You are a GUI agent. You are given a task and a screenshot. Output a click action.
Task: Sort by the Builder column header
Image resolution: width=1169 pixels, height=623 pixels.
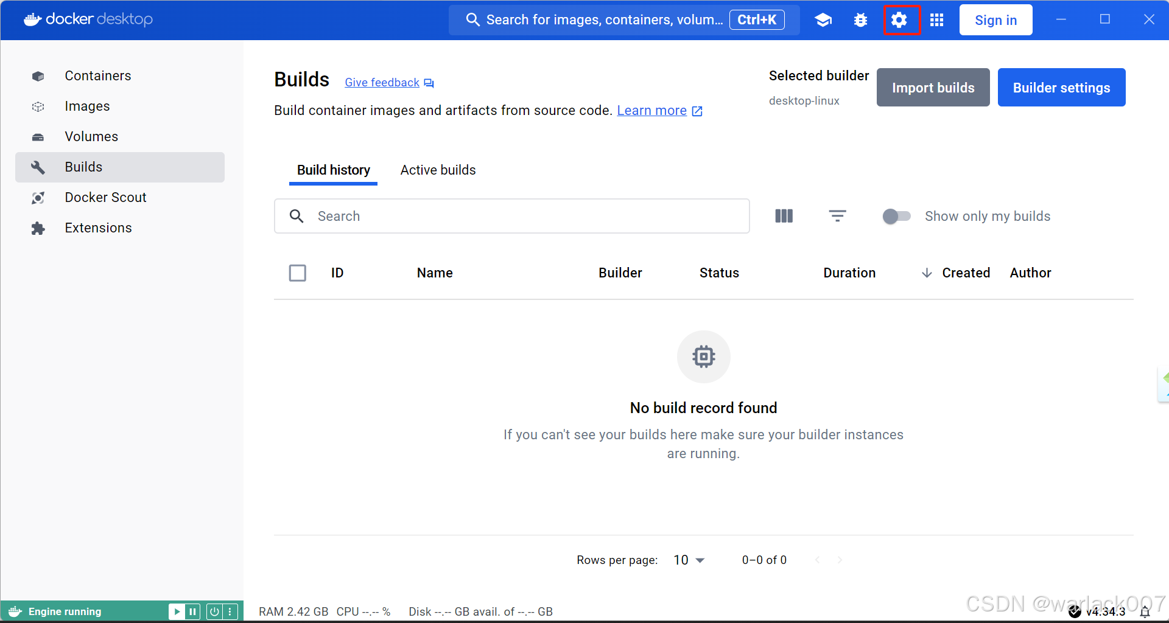click(x=620, y=273)
